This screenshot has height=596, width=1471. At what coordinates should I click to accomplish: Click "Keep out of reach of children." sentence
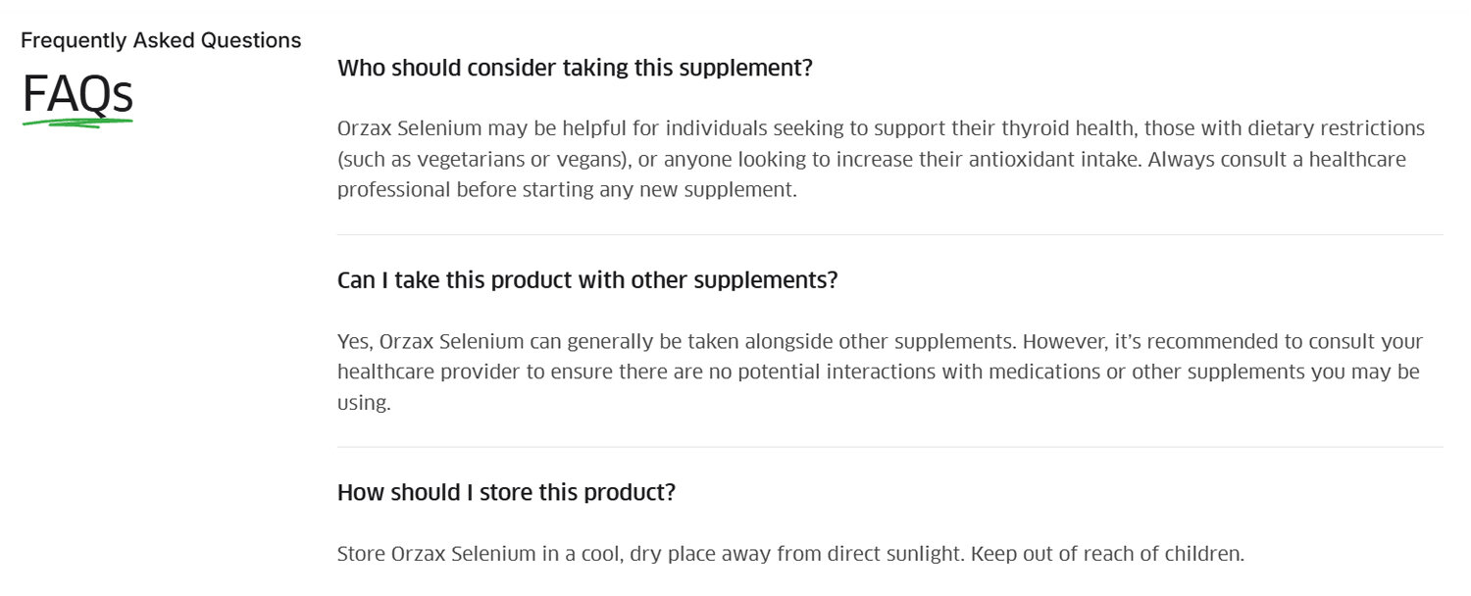point(1108,554)
